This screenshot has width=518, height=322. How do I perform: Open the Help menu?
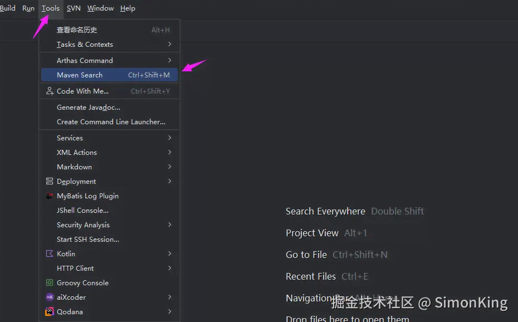coord(128,8)
